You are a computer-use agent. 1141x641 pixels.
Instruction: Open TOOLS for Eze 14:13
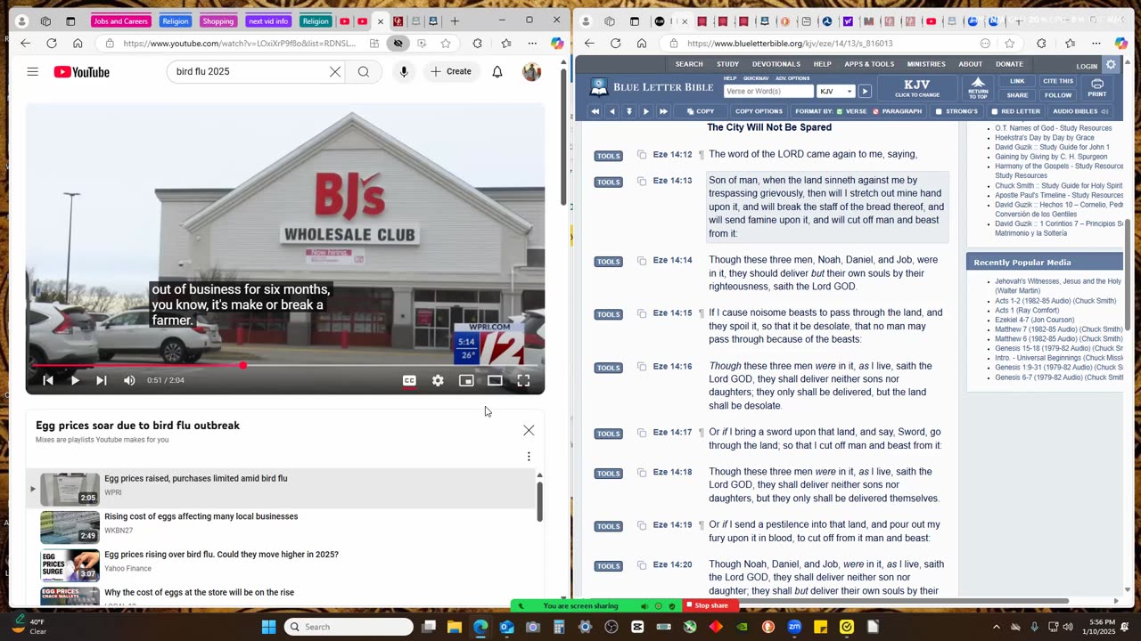click(x=608, y=182)
